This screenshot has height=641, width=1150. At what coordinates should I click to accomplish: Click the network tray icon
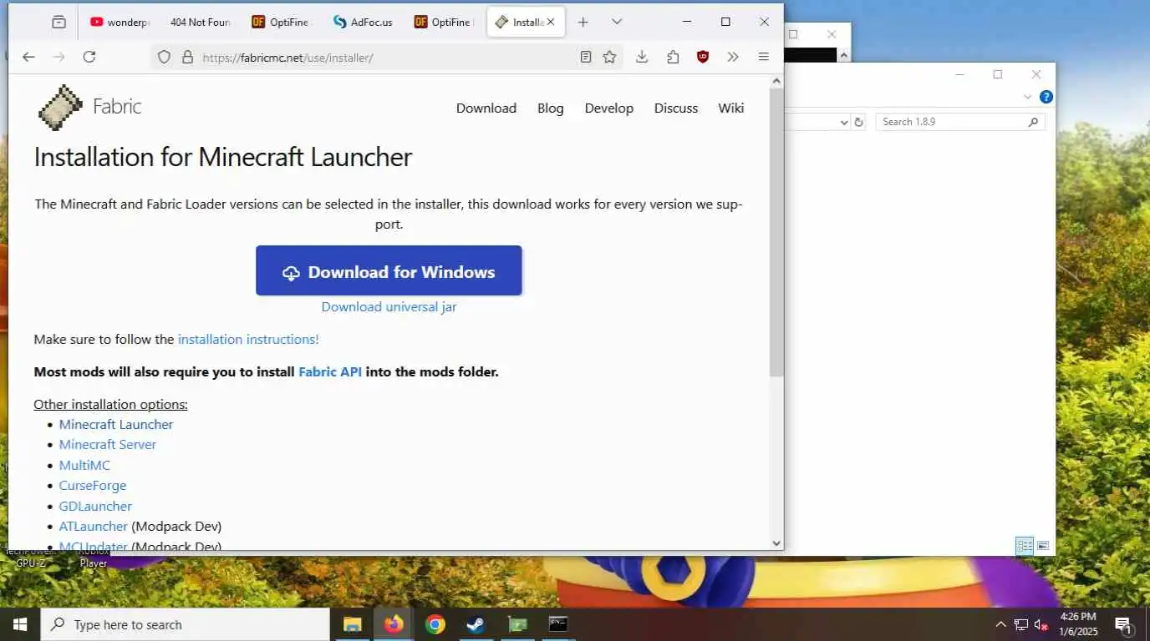(1021, 624)
